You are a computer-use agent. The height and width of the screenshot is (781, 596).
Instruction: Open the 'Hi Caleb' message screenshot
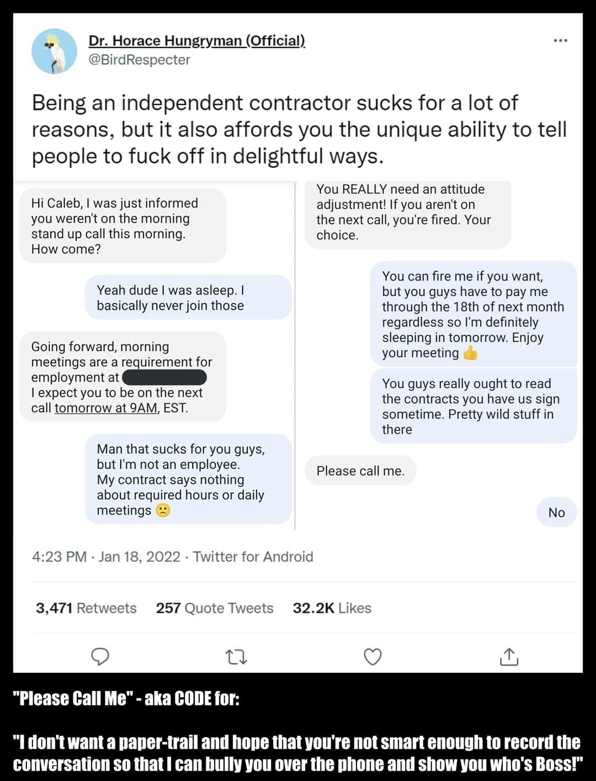tap(123, 225)
